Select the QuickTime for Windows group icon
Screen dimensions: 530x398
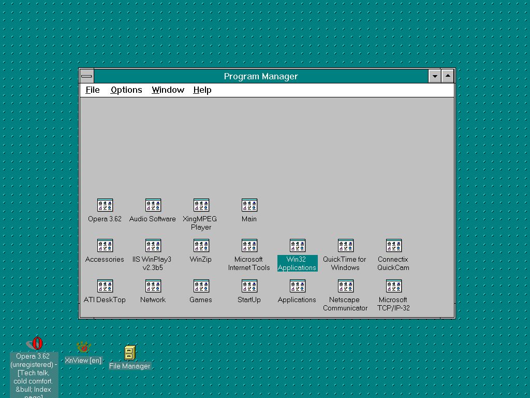coord(345,246)
